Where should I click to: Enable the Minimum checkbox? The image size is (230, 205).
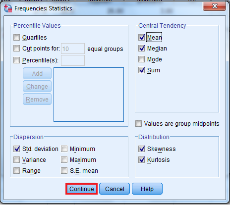pyautogui.click(x=64, y=149)
